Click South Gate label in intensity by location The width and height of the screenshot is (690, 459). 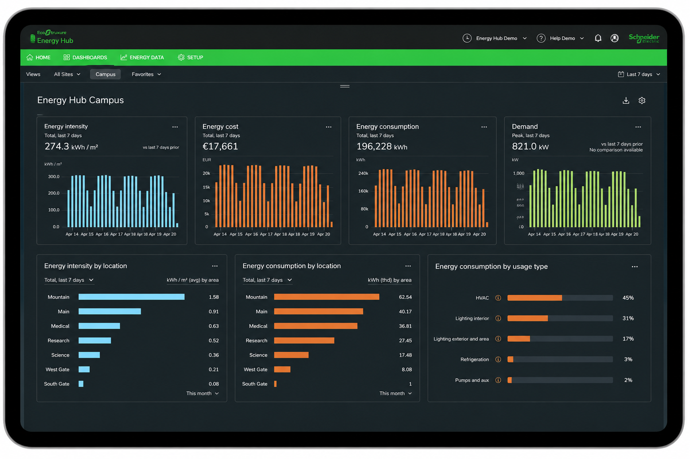tap(57, 384)
